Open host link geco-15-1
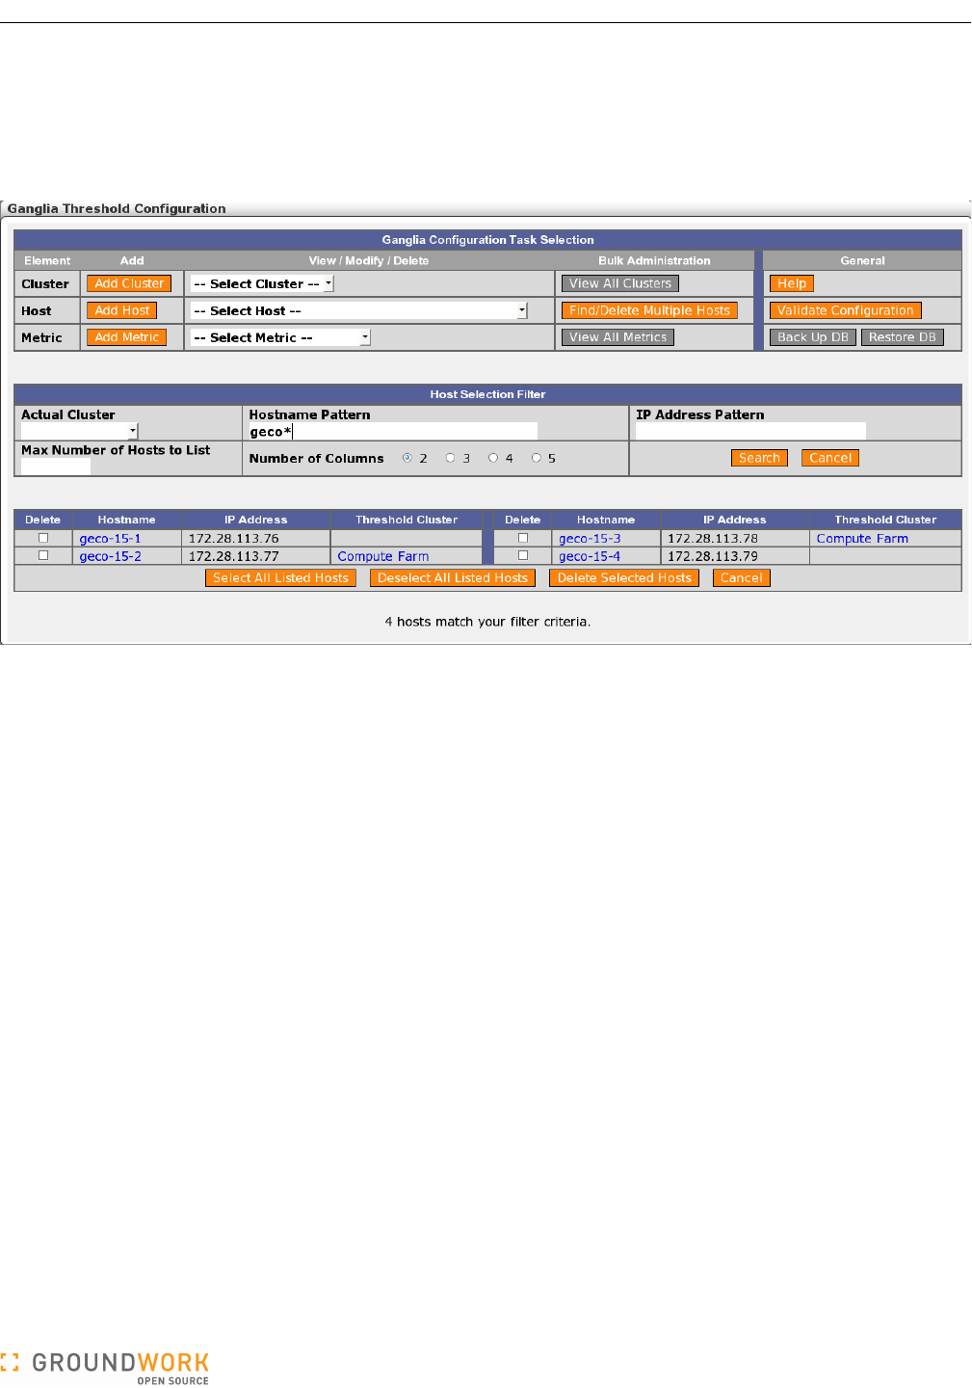This screenshot has width=972, height=1388. click(110, 539)
